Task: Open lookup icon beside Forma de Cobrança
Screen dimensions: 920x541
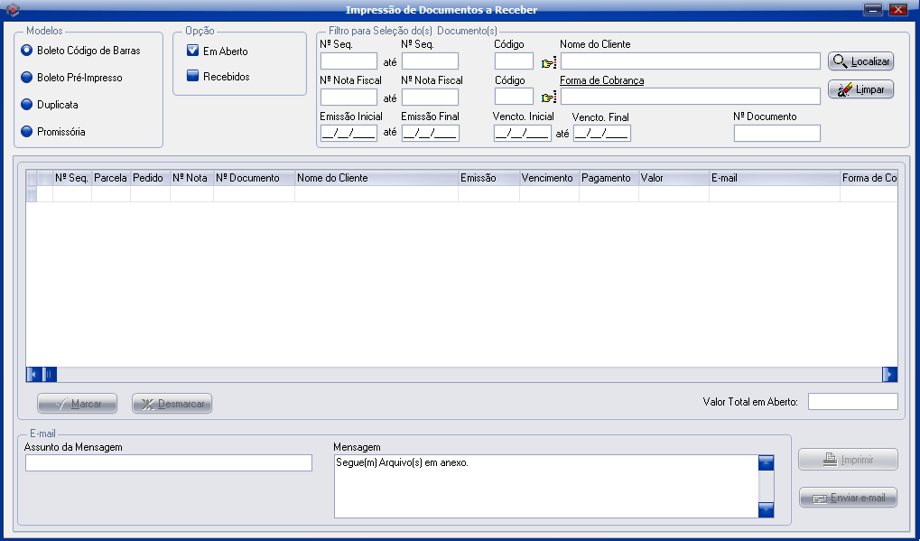Action: (x=549, y=98)
